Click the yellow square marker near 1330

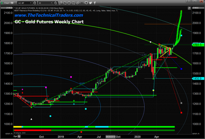pos(153,90)
